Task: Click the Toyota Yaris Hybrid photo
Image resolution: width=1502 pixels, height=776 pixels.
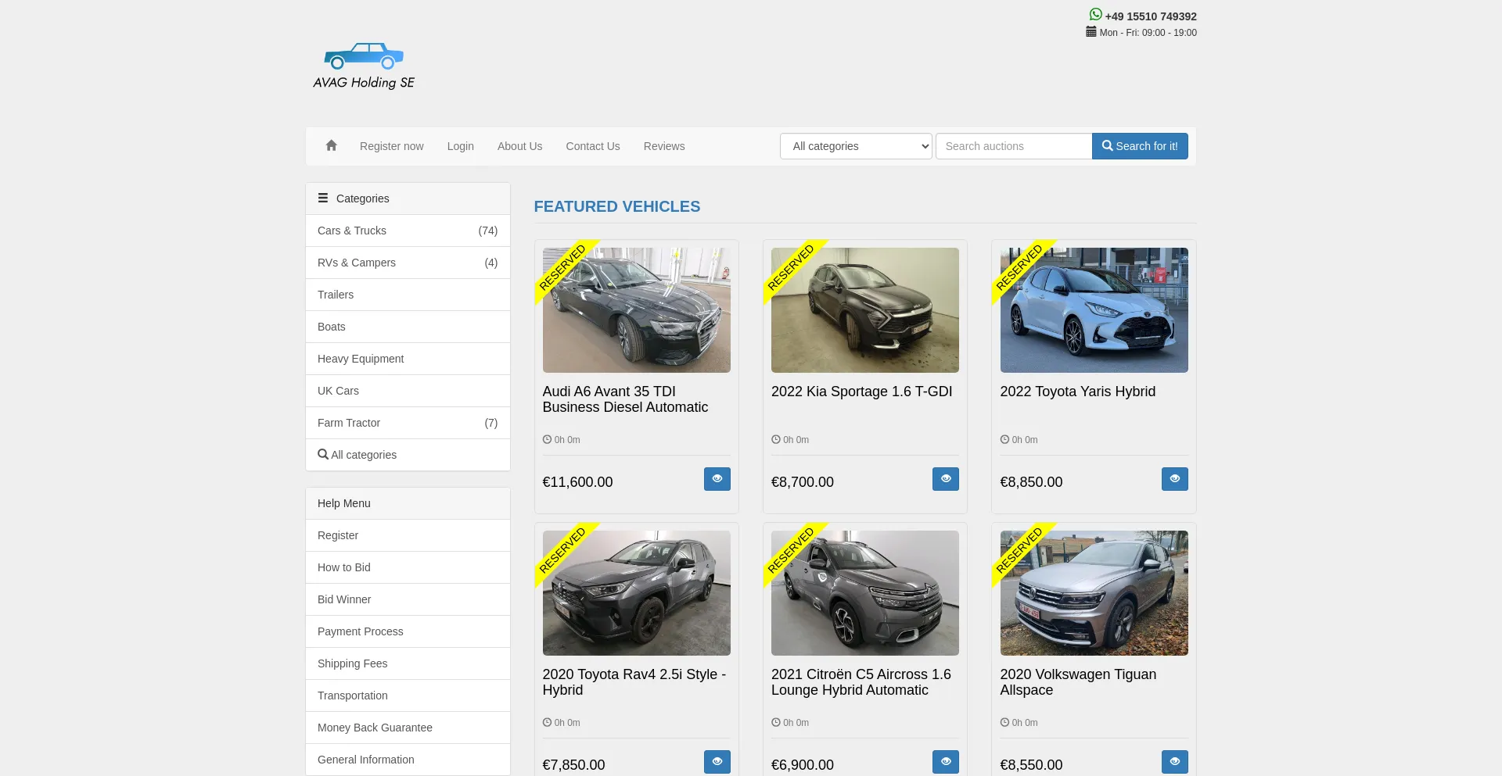Action: coord(1094,310)
